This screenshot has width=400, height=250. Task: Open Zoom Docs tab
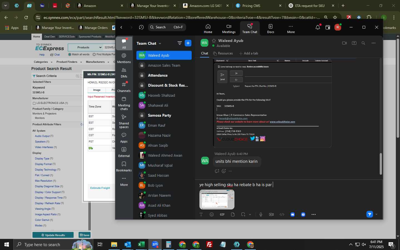tap(271, 28)
